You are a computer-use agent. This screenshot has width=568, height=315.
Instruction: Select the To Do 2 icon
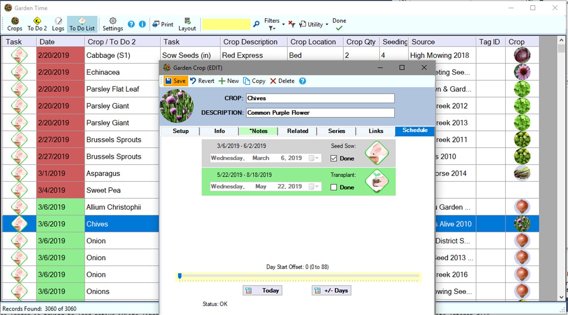pyautogui.click(x=37, y=24)
